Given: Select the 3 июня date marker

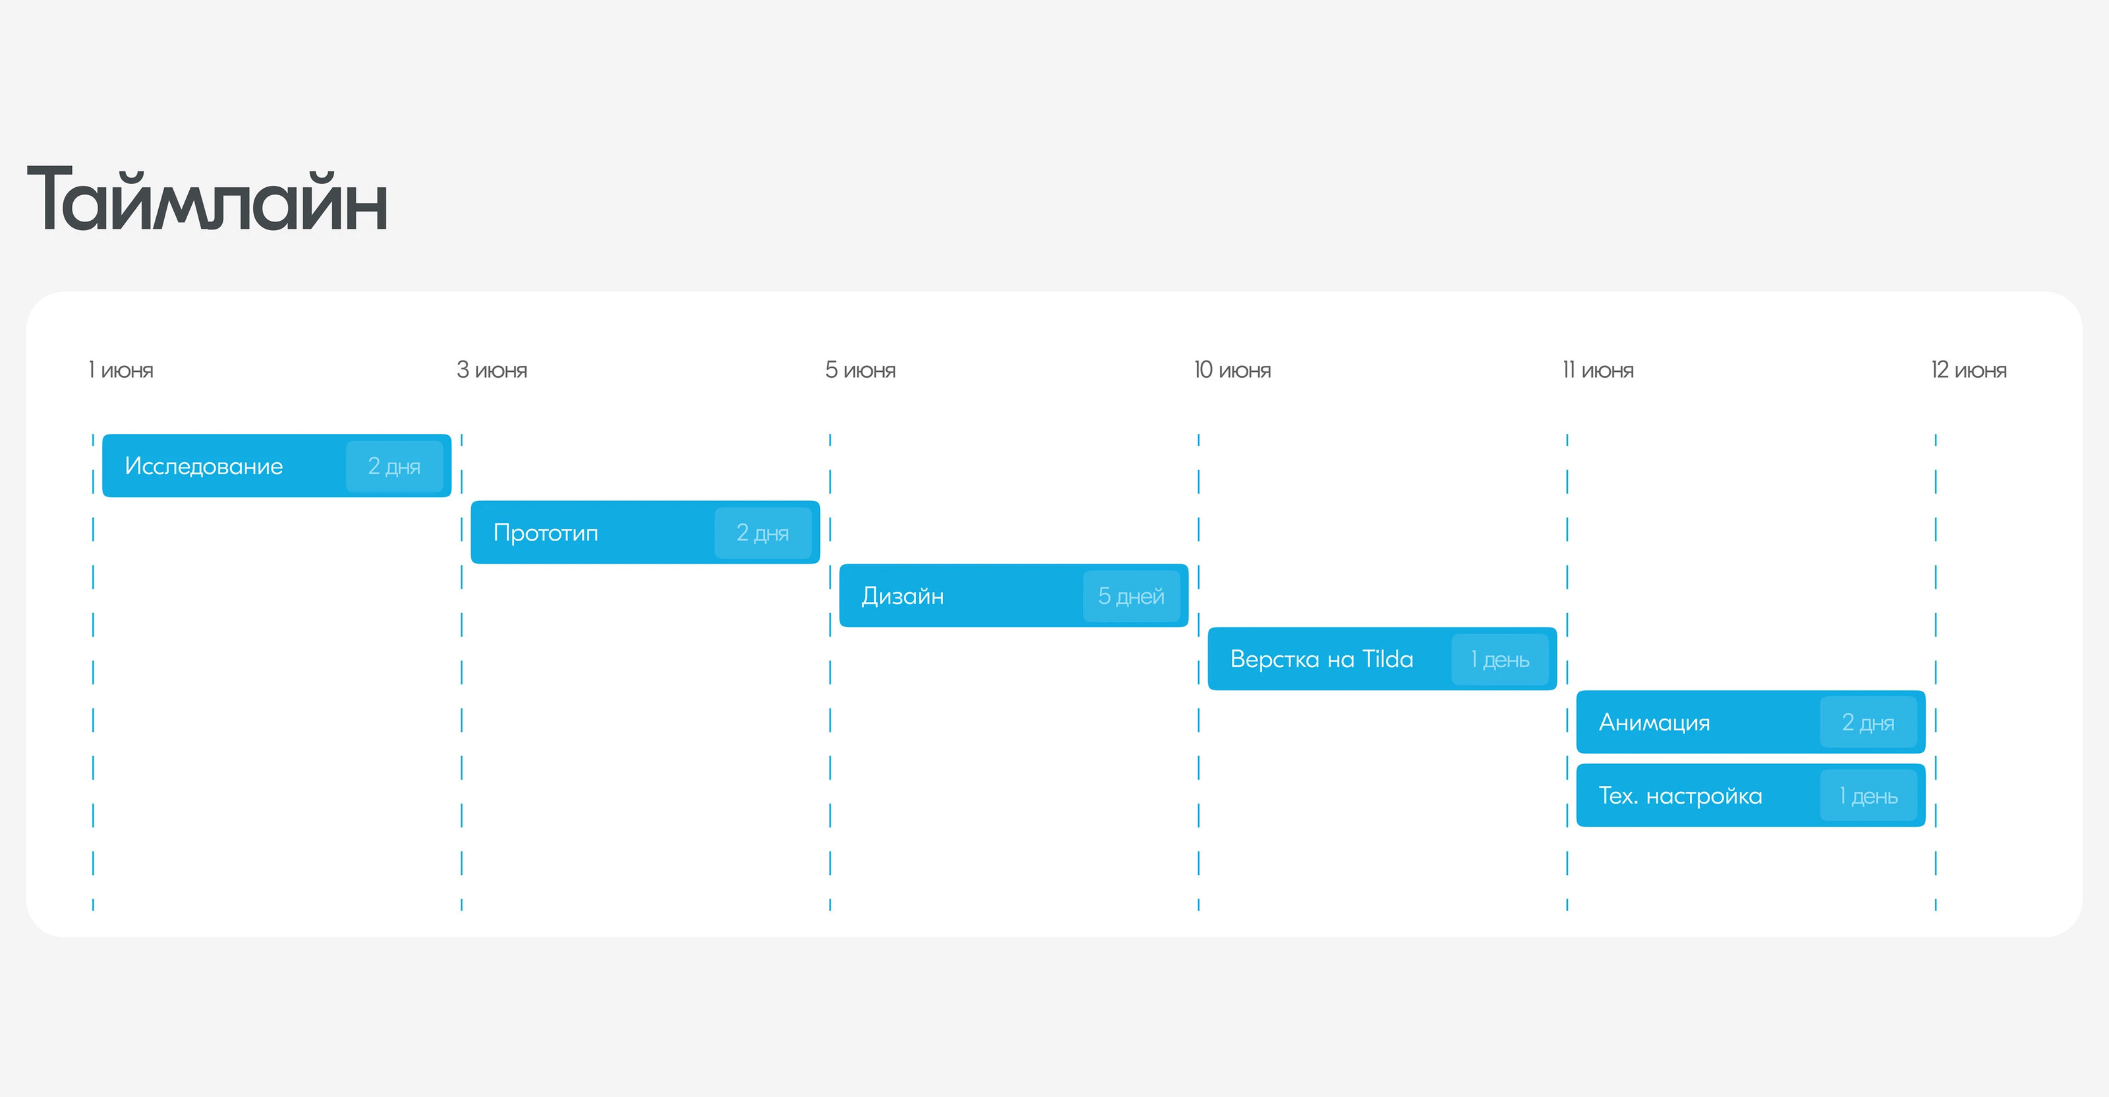Looking at the screenshot, I should coord(491,370).
